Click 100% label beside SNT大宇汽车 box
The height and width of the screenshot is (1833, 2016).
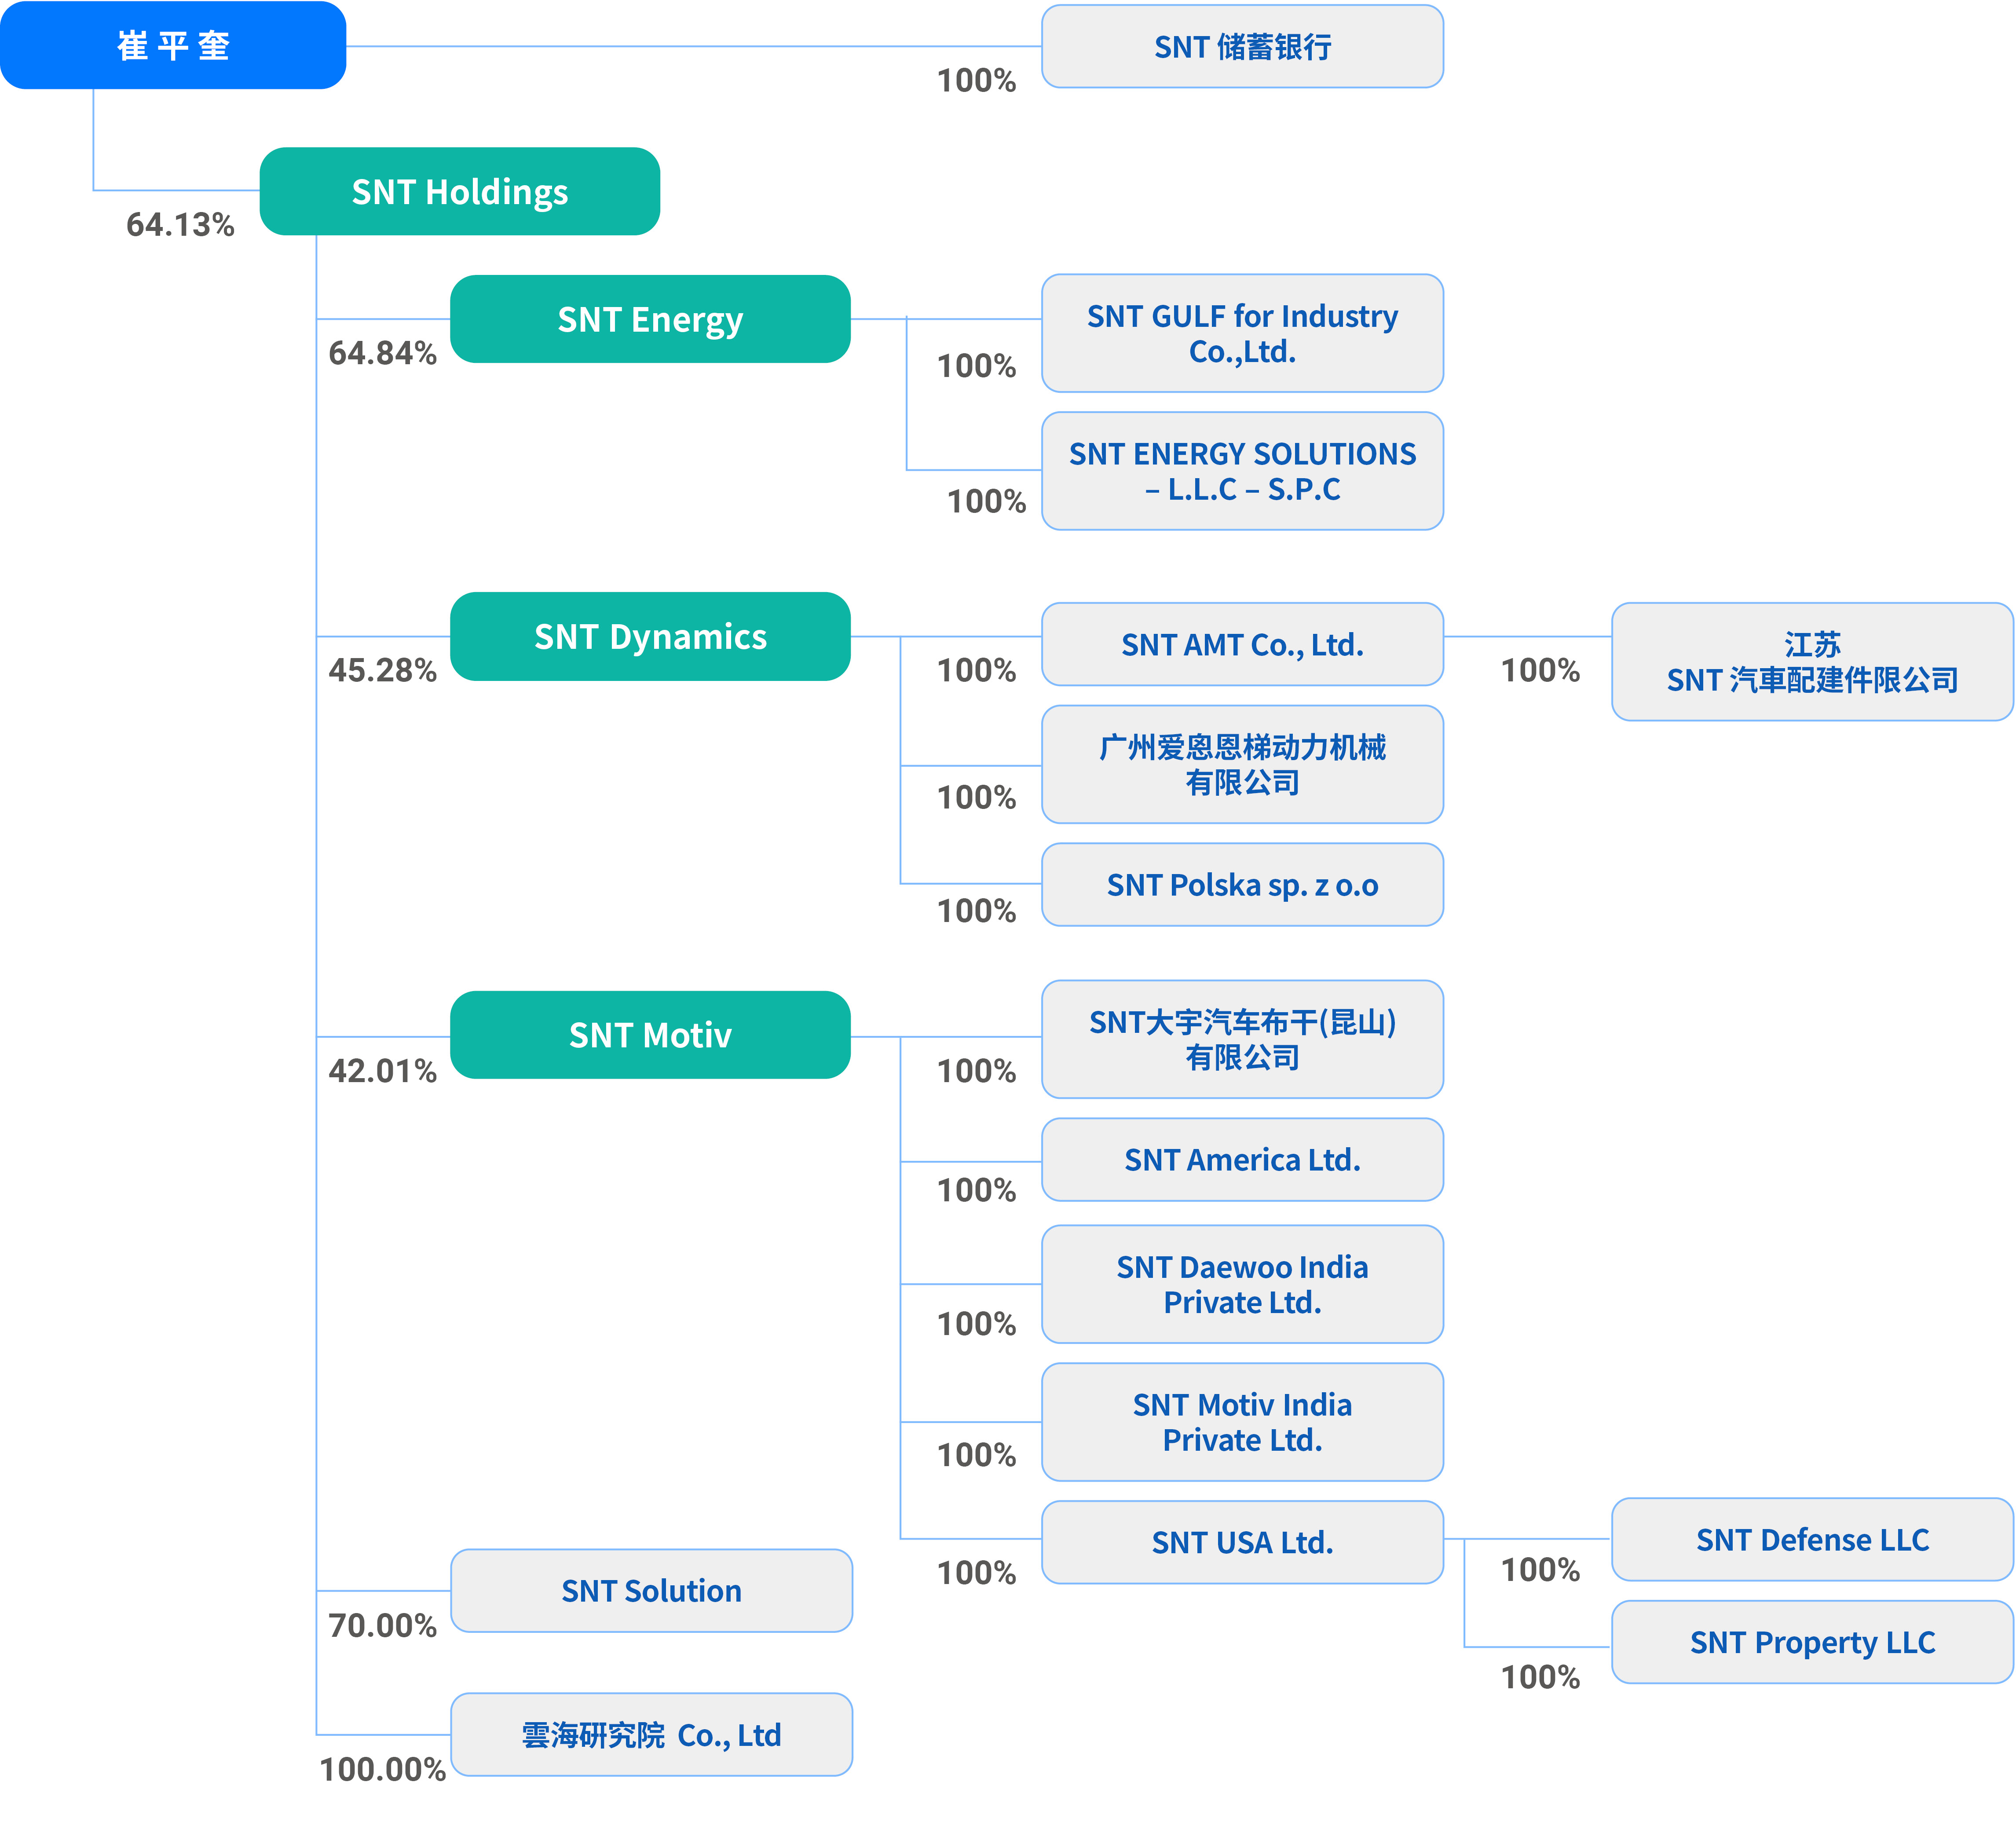(977, 1071)
